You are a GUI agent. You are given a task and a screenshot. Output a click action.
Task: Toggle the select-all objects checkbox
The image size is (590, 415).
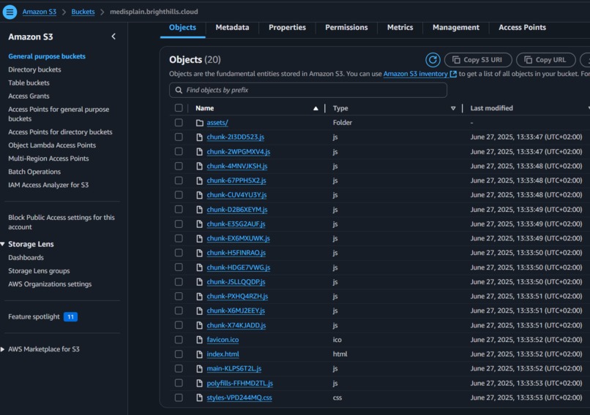[x=179, y=108]
